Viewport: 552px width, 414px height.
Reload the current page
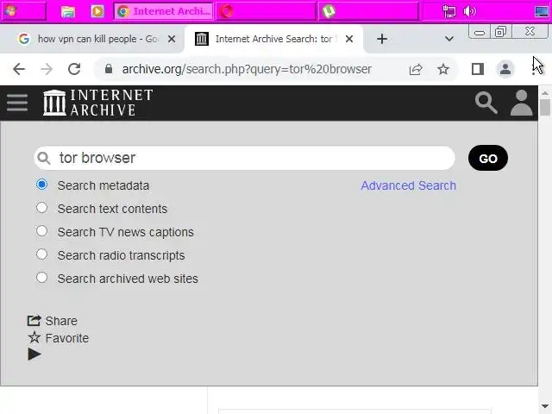[x=74, y=69]
